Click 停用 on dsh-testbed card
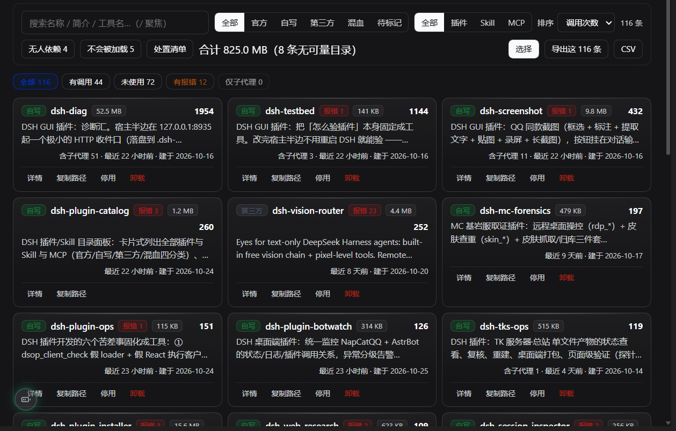Viewport: 676px width, 431px height. click(323, 178)
